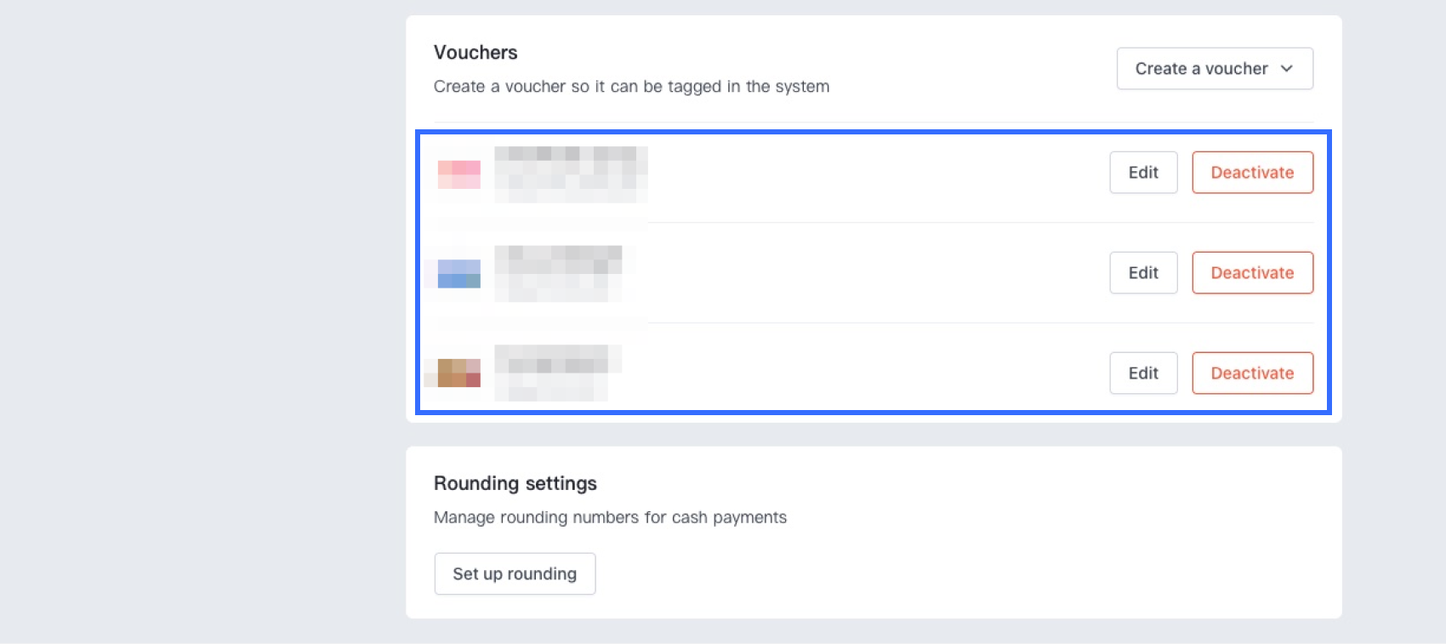Edit the third voucher in the list
This screenshot has width=1446, height=644.
point(1142,373)
